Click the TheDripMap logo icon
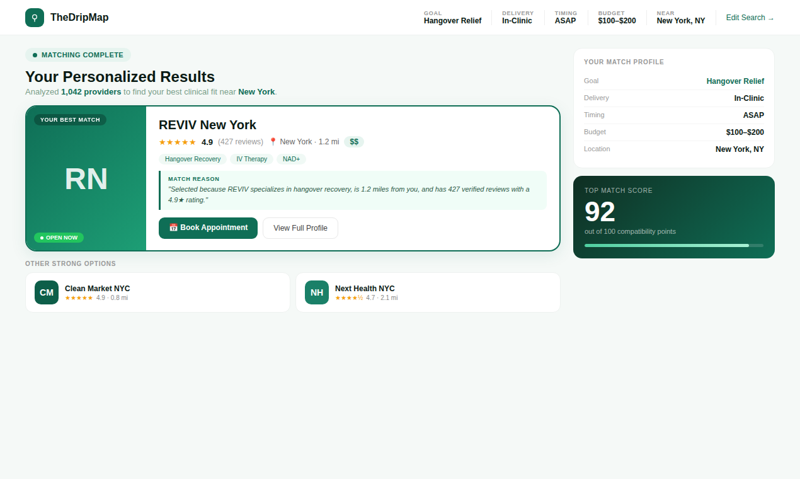Image resolution: width=800 pixels, height=479 pixels. [35, 18]
